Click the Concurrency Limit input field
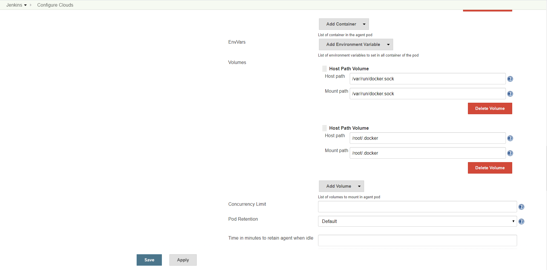The image size is (547, 270). tap(417, 207)
